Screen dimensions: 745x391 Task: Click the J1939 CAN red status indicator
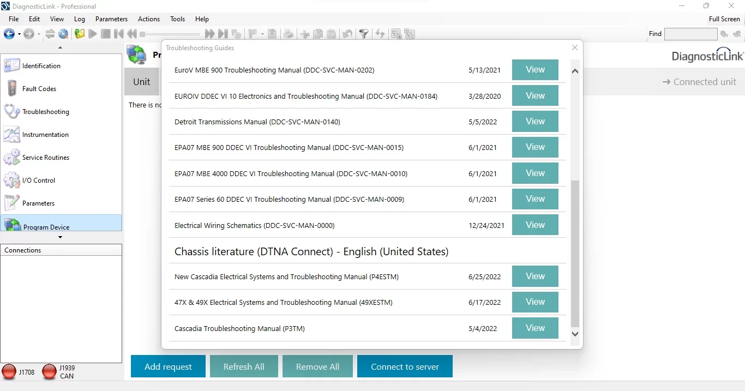[50, 372]
